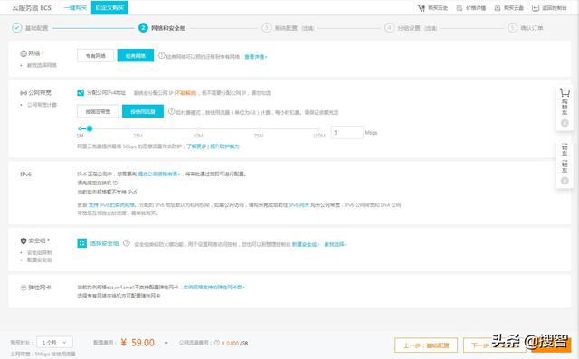Open 购买云盘 from the top bar
Image resolution: width=579 pixels, height=359 pixels.
tap(509, 8)
